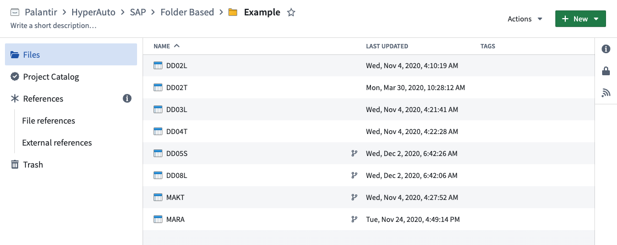Click the dataset table icon for MAKT
Image resolution: width=617 pixels, height=245 pixels.
tap(158, 198)
